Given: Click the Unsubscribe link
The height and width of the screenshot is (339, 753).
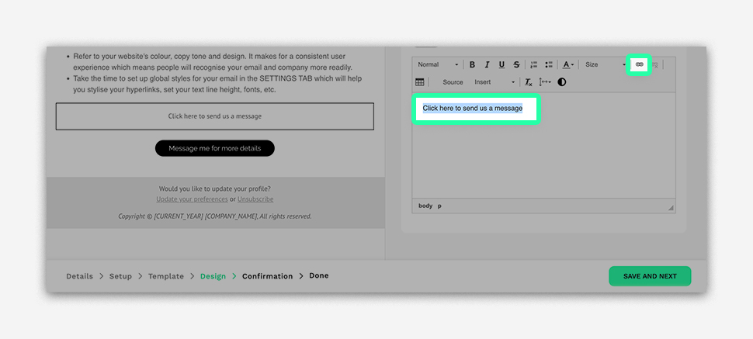Looking at the screenshot, I should [255, 199].
